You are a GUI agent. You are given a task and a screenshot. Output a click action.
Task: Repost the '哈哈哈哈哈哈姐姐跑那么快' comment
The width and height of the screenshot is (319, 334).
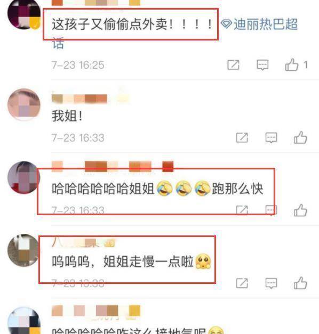coord(242,210)
